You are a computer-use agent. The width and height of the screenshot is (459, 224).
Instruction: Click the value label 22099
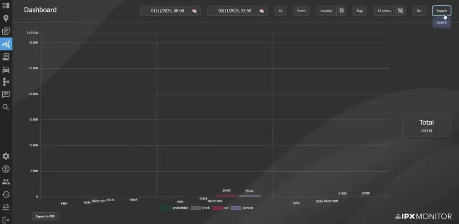pos(366,193)
